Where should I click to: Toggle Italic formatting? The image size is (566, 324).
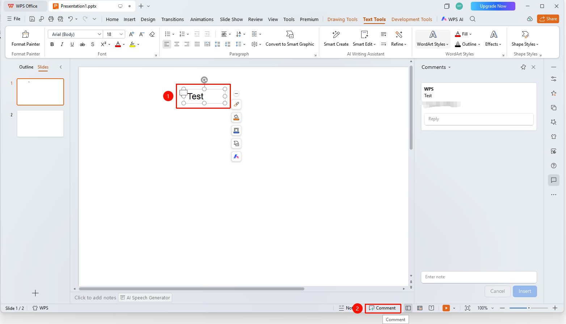[62, 44]
